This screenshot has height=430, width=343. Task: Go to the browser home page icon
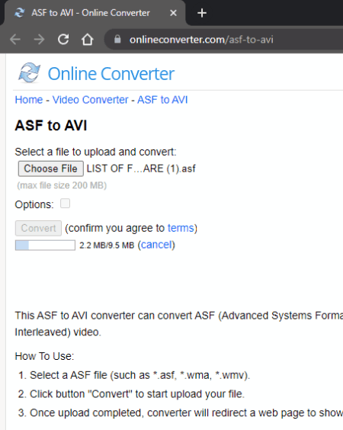[88, 40]
